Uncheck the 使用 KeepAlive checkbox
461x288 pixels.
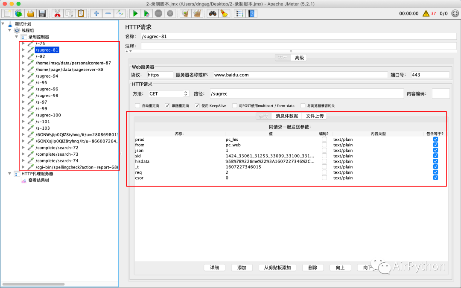[x=197, y=105]
